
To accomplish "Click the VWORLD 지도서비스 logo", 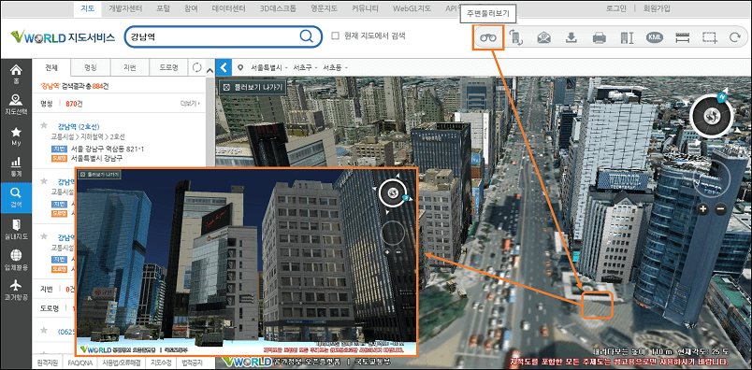I will [x=63, y=36].
